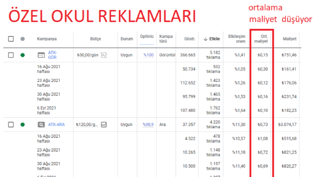The height and width of the screenshot is (177, 316).
Task: Click the grey status dot in header
Action: click(x=23, y=39)
